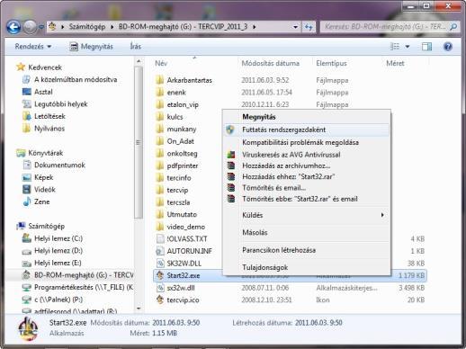
Task: Click the tercinfo folder name
Action: point(179,178)
